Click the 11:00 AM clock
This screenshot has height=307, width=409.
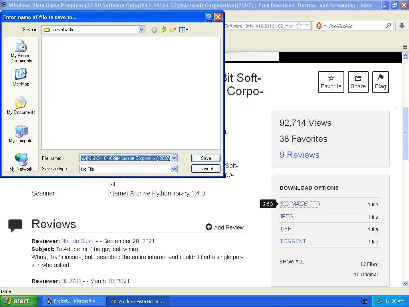394,301
